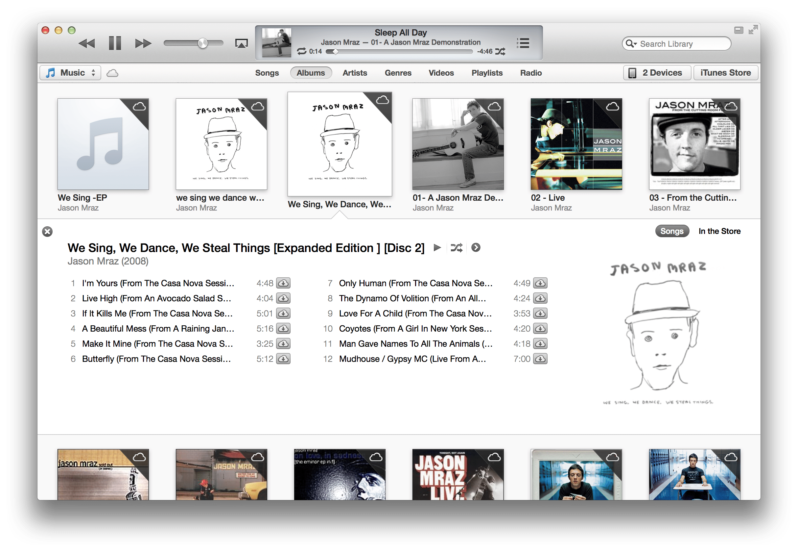Open the Jason Mraz Live red album cover
Screen dimensions: 798x552
click(458, 474)
